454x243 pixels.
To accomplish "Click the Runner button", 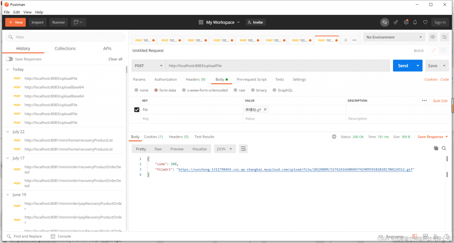I will point(59,22).
